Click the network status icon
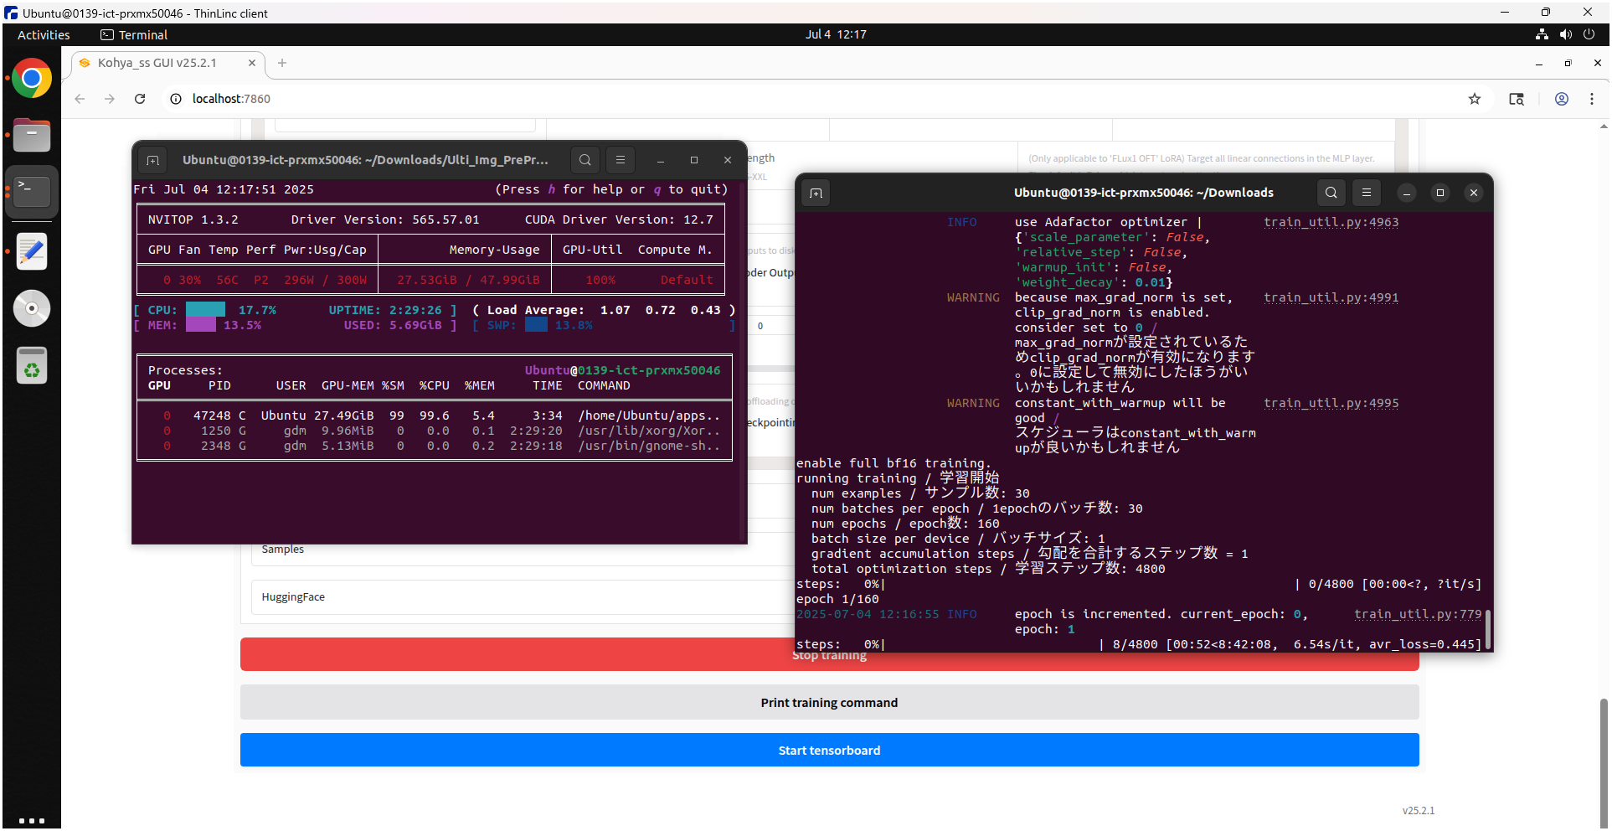Screen dimensions: 1612x831 pos(1542,34)
